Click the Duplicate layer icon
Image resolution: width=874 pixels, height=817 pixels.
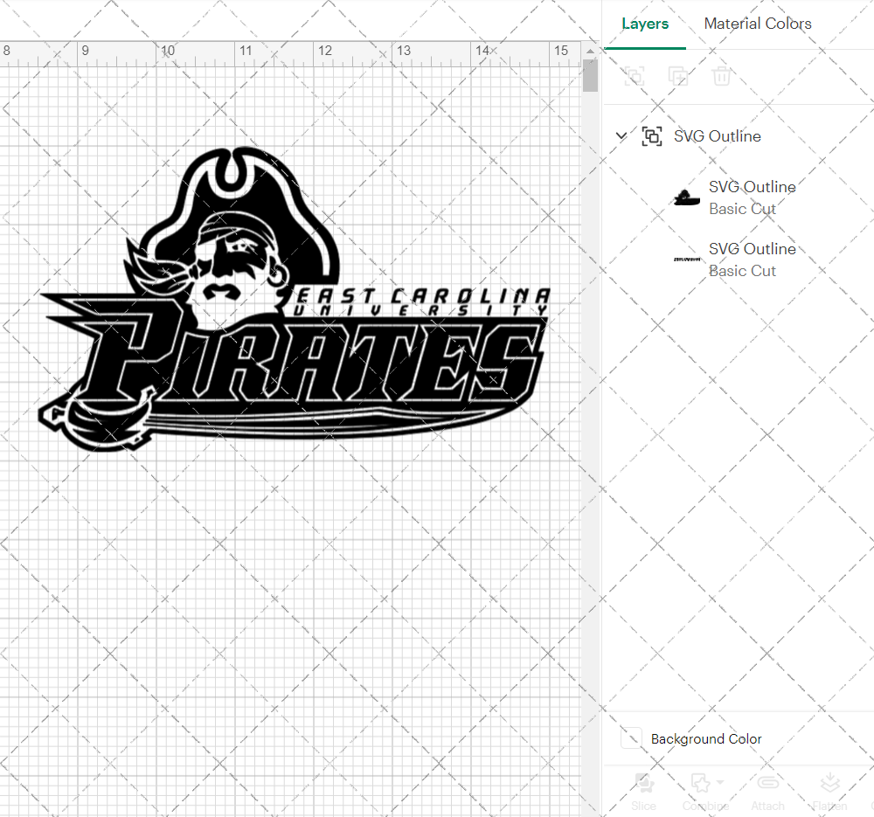[x=678, y=76]
